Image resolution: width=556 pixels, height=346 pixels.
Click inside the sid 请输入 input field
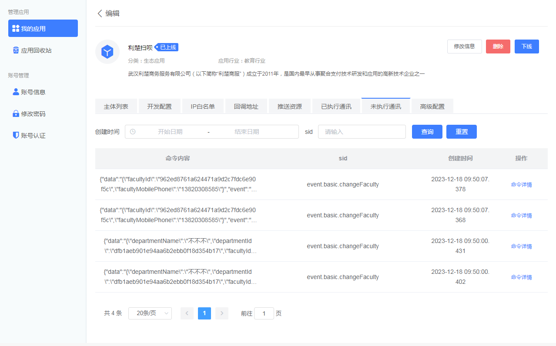(362, 132)
